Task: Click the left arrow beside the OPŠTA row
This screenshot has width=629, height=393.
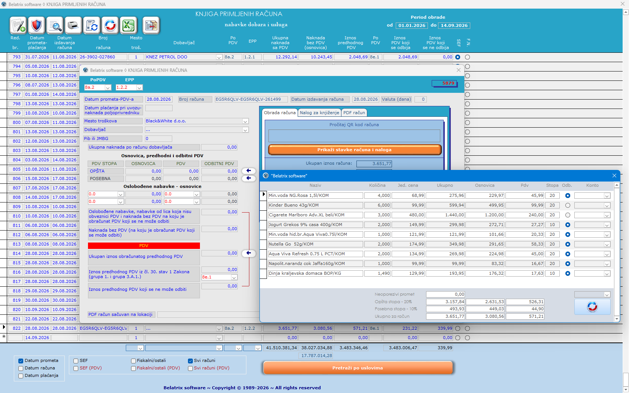Action: [x=249, y=171]
